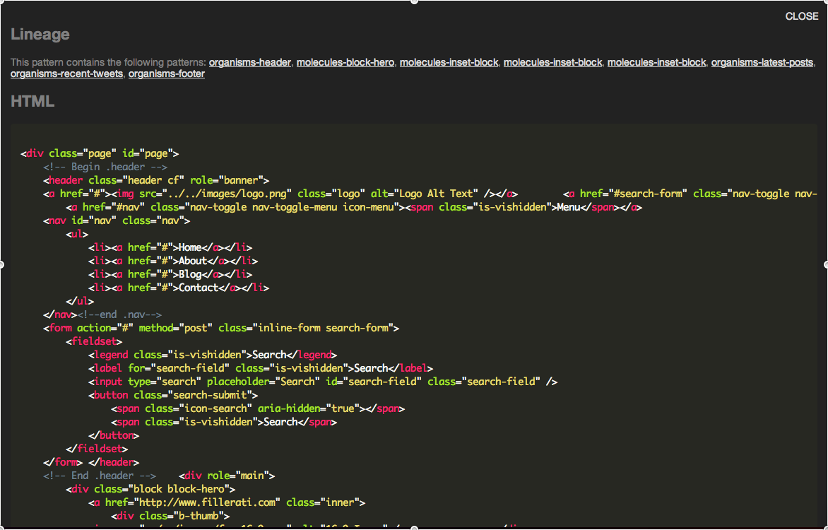The width and height of the screenshot is (828, 530).
Task: Follow the second molecules-inset-block link
Action: click(553, 62)
